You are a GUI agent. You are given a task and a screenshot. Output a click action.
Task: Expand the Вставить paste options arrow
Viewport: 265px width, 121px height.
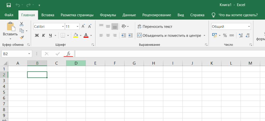coord(10,39)
